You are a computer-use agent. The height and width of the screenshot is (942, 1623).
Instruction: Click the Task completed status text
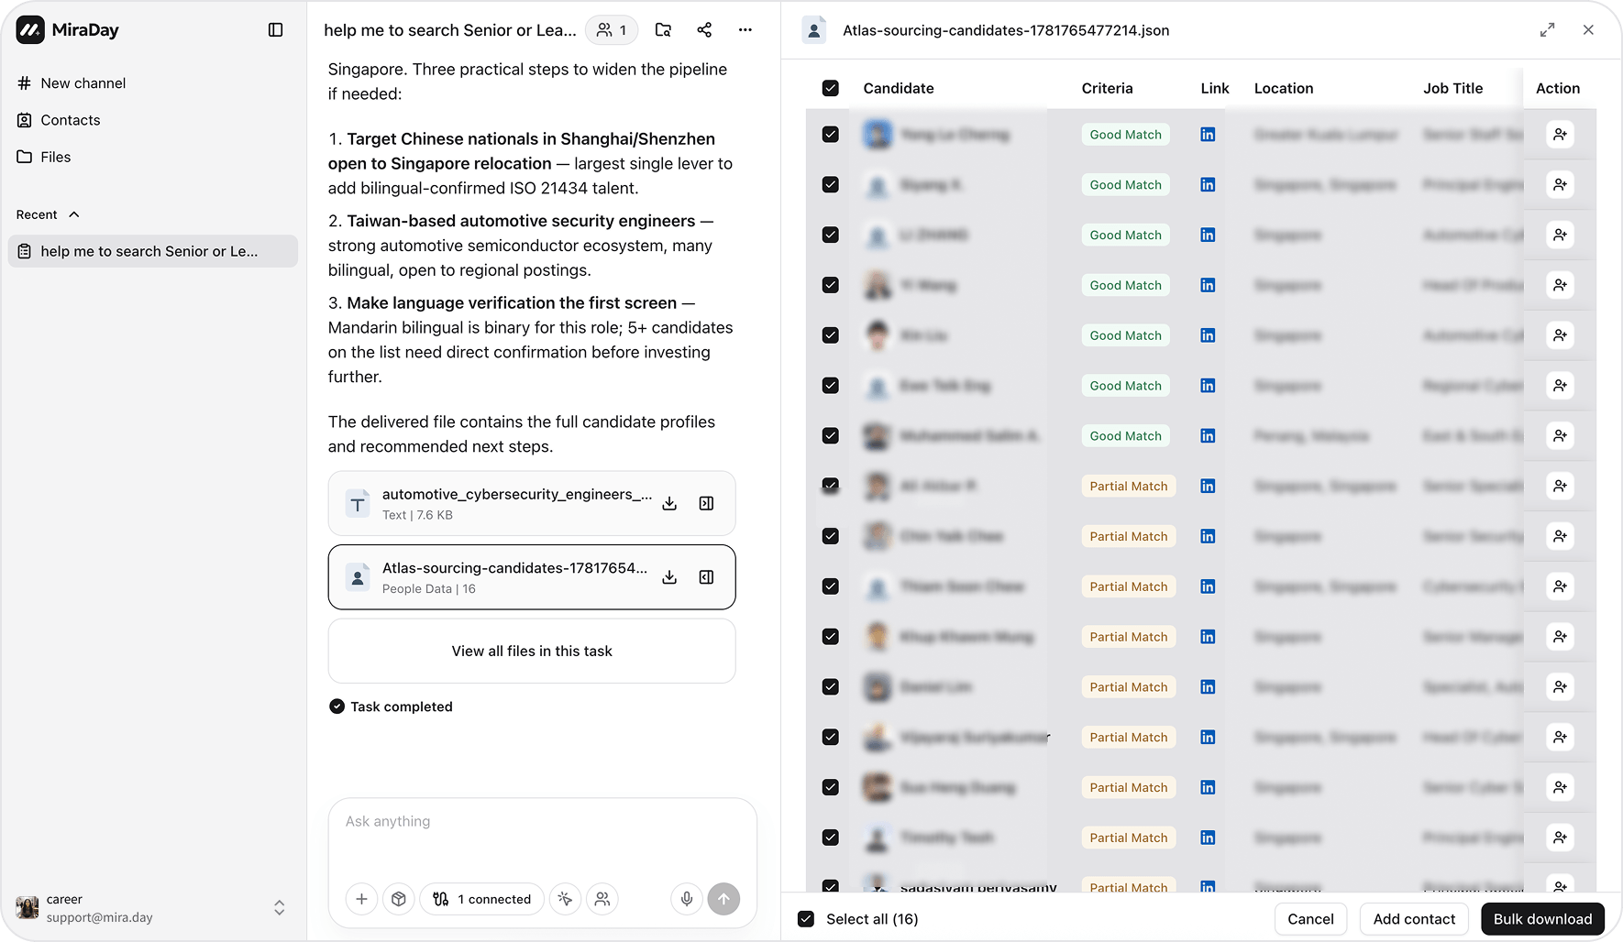pyautogui.click(x=402, y=707)
